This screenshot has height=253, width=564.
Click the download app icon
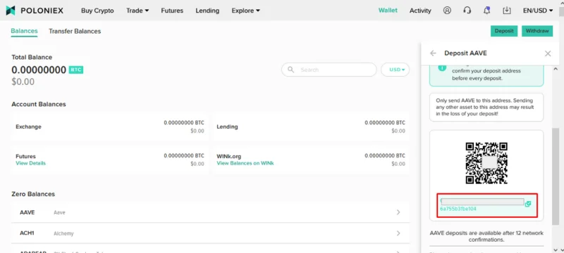506,11
